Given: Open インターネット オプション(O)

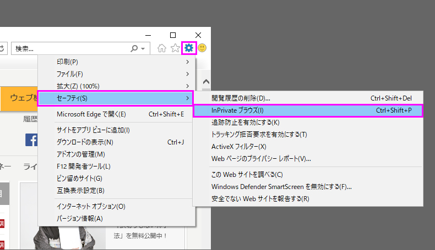Looking at the screenshot, I should tap(116, 206).
